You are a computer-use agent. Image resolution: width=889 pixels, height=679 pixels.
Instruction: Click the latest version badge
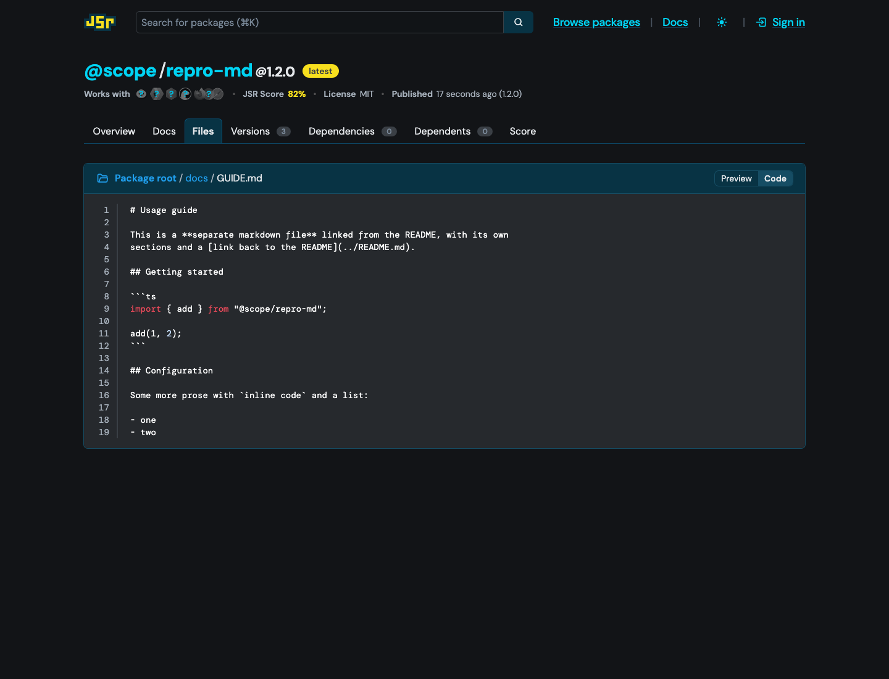point(320,71)
